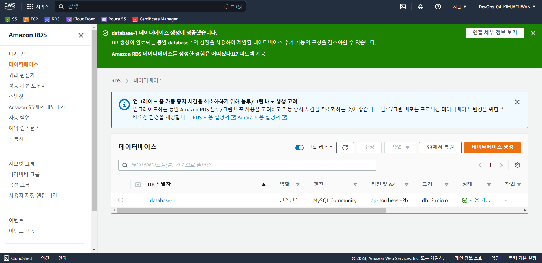Open 이벤트 구독 in sidebar
The height and width of the screenshot is (263, 542).
pos(22,231)
